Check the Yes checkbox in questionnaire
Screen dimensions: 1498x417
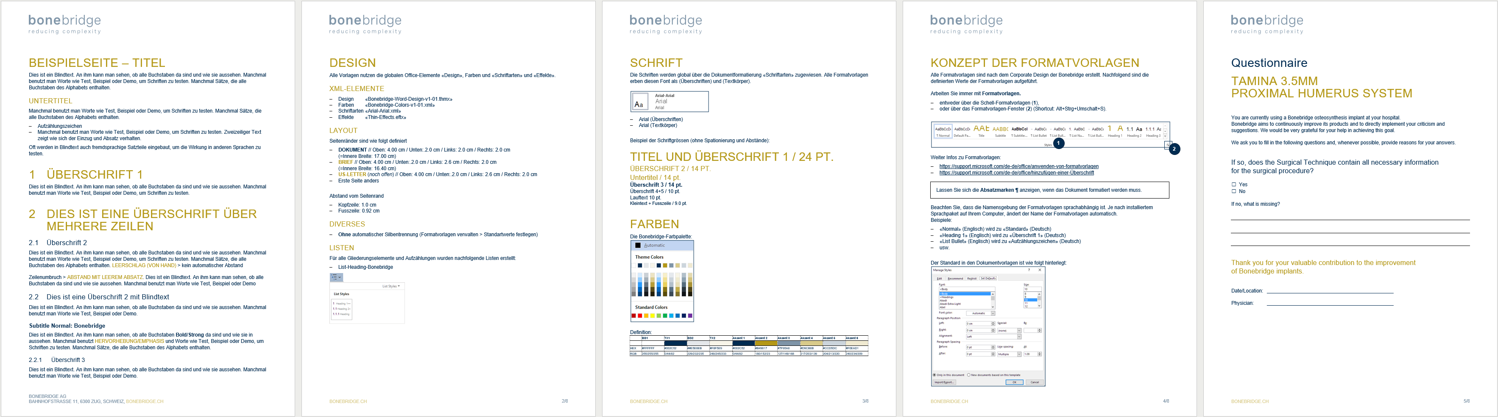coord(1233,185)
